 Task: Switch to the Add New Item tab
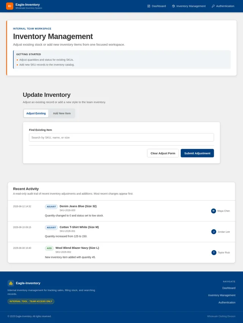click(x=62, y=113)
